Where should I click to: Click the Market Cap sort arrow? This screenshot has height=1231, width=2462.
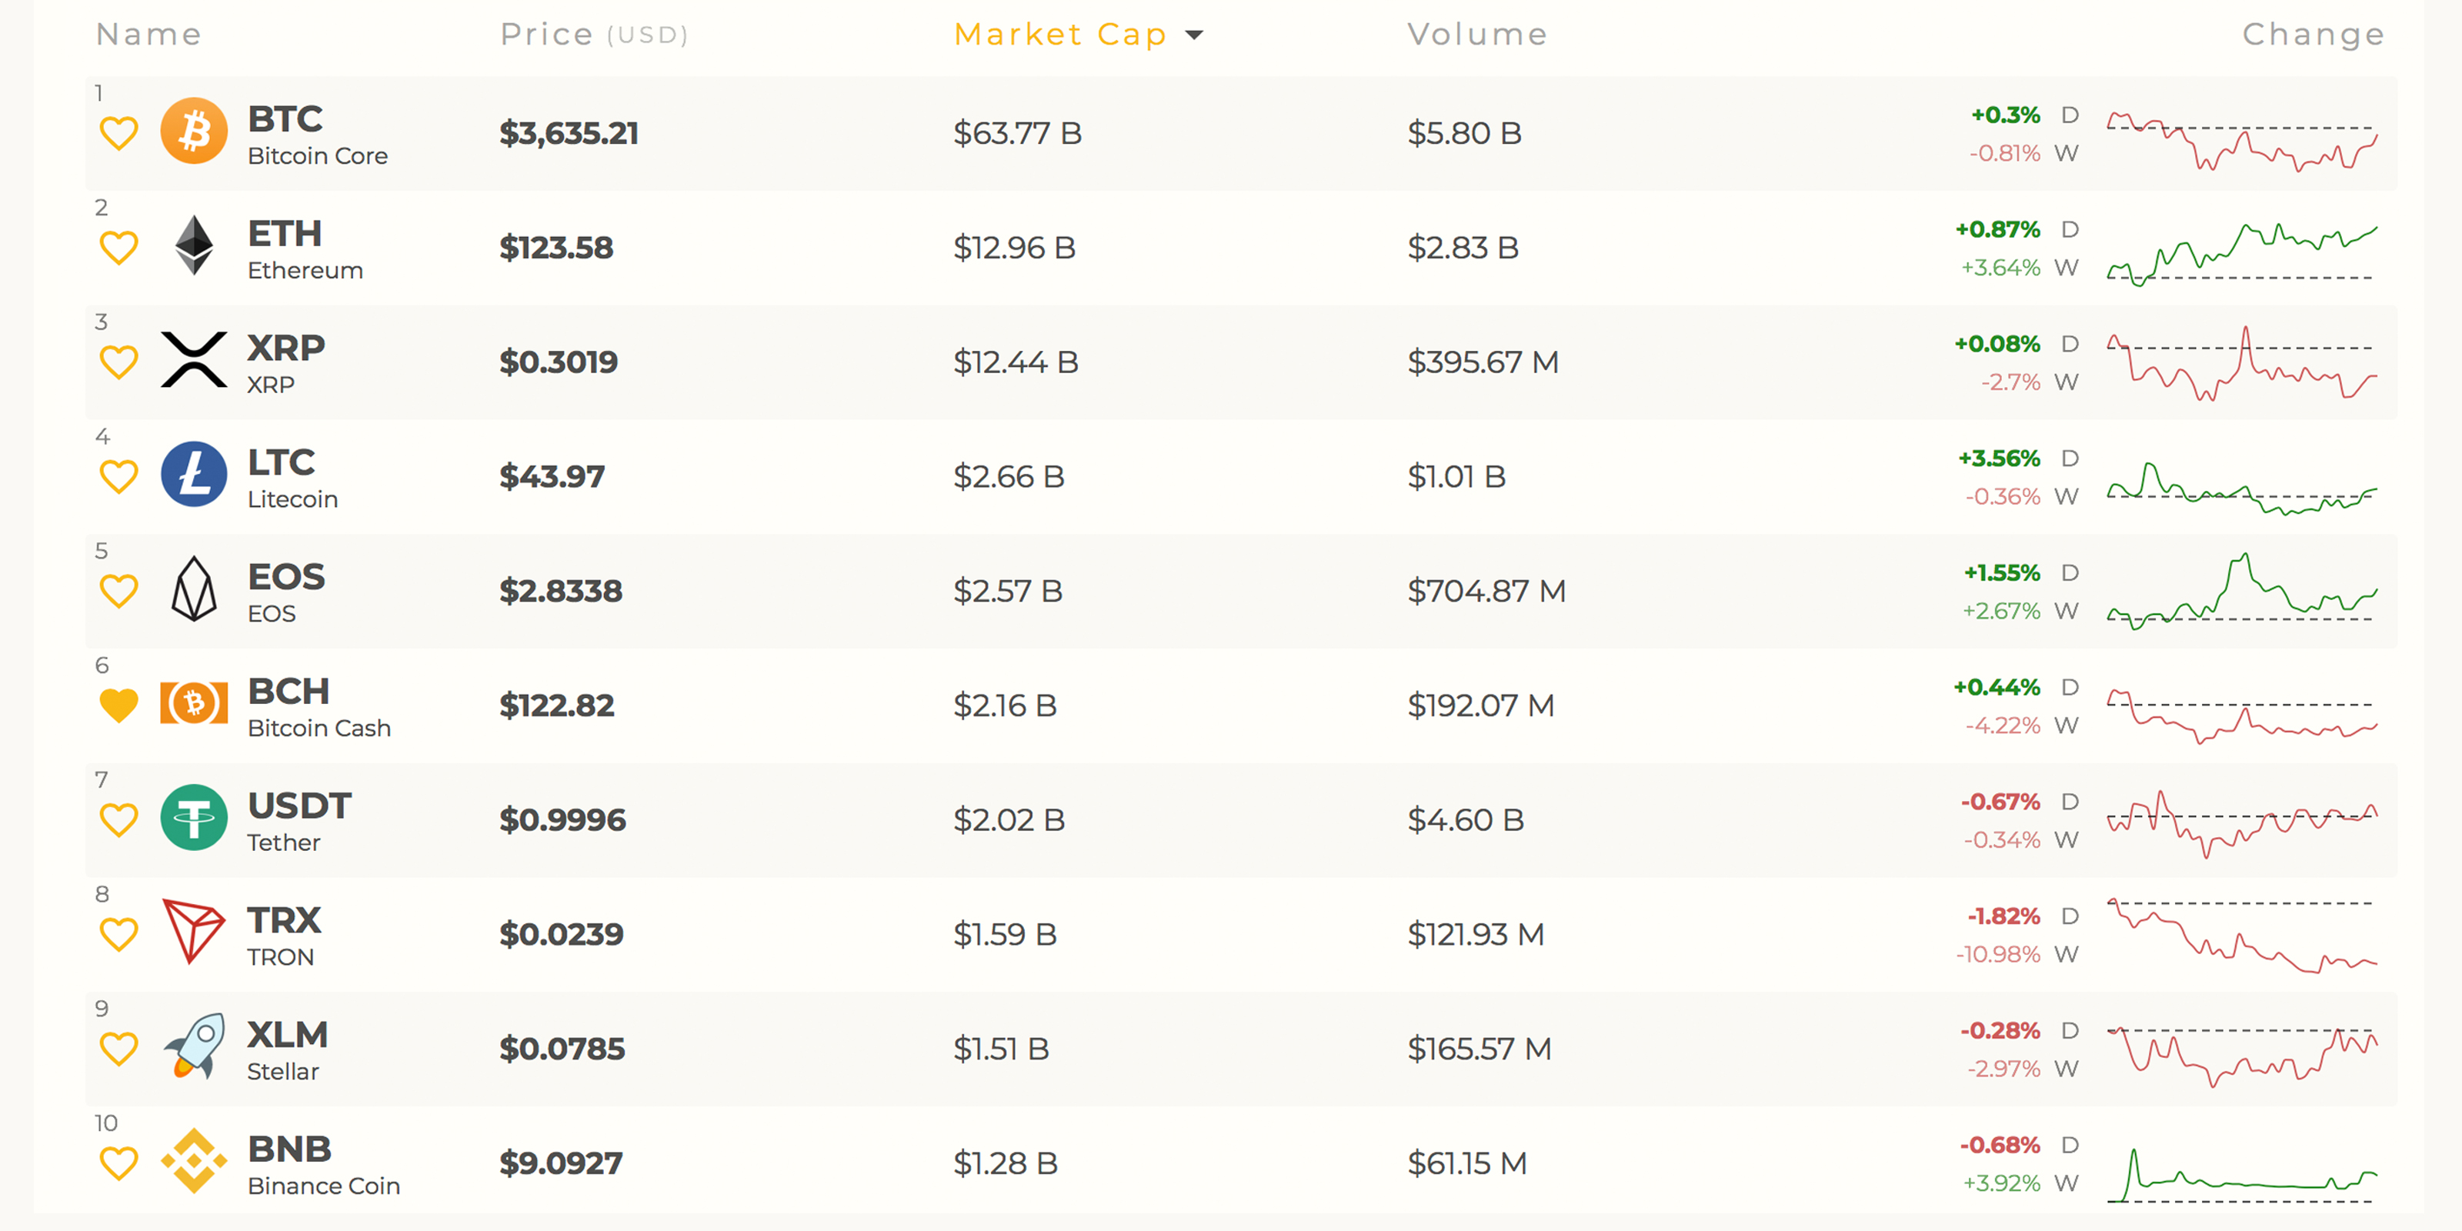(x=1194, y=35)
